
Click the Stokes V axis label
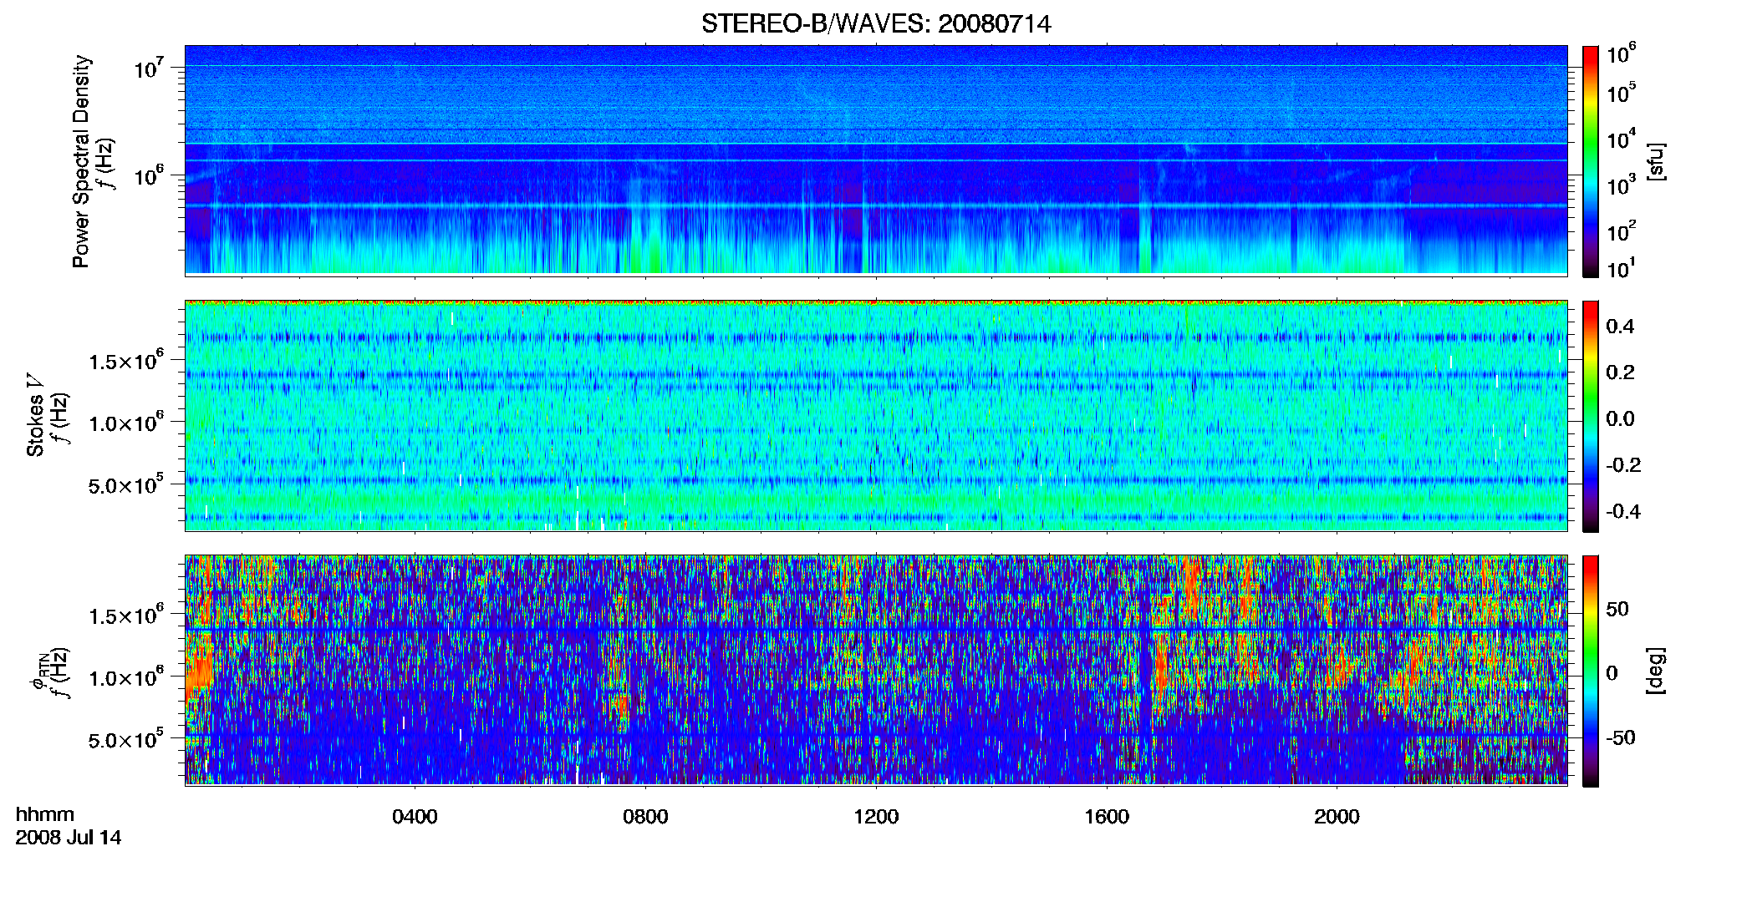[35, 414]
